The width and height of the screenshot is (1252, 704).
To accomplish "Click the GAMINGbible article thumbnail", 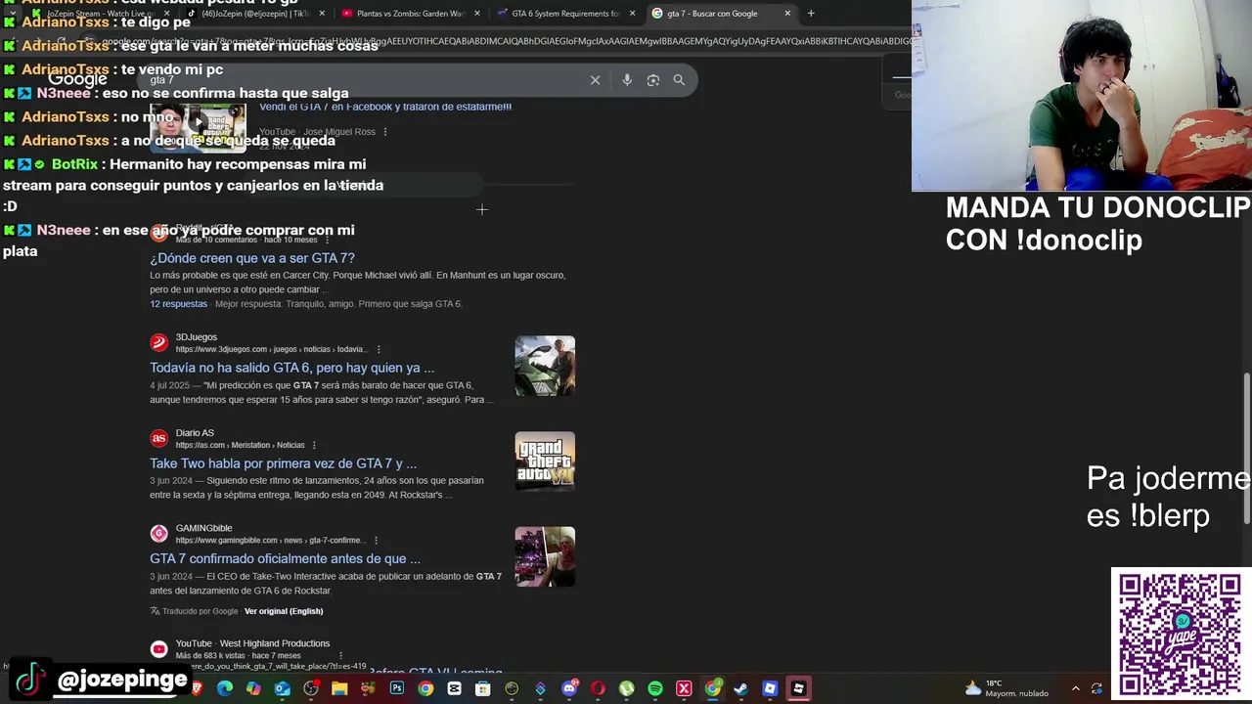I will [545, 557].
